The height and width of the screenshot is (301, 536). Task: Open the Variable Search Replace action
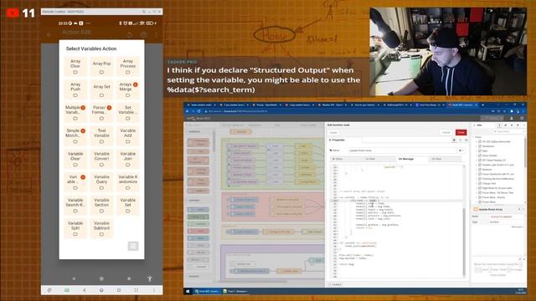click(x=75, y=206)
